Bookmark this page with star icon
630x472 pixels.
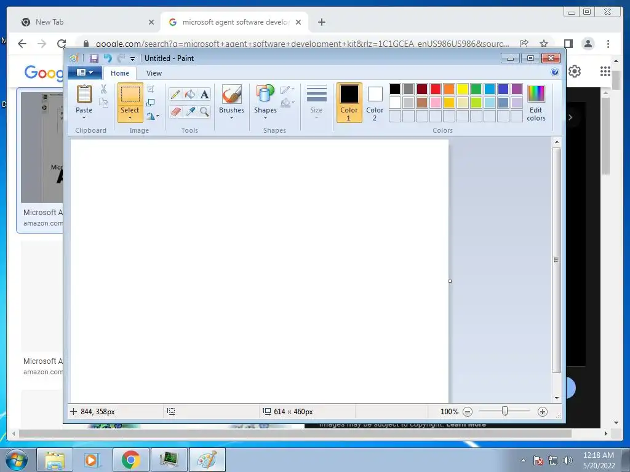pos(544,44)
